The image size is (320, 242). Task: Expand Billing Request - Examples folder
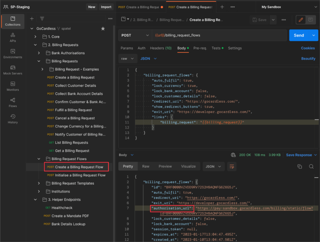(42, 69)
